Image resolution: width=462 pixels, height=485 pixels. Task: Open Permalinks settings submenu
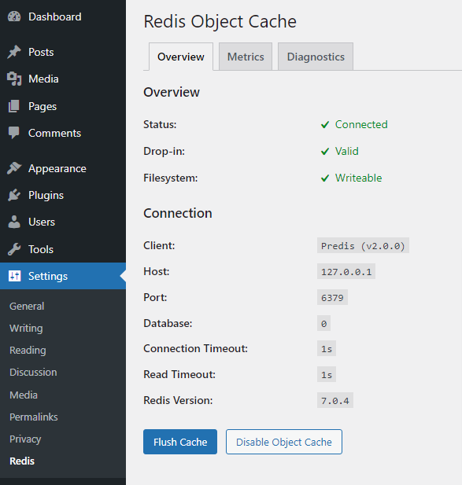point(34,417)
